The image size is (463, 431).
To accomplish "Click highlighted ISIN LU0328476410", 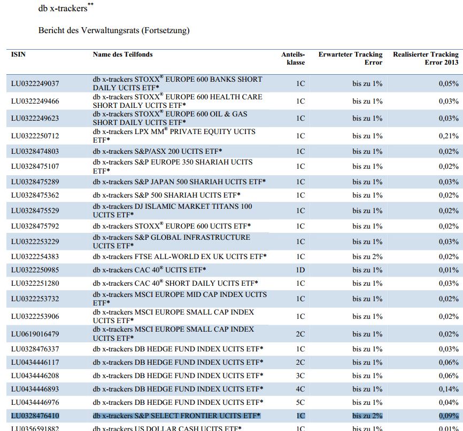I will click(35, 416).
